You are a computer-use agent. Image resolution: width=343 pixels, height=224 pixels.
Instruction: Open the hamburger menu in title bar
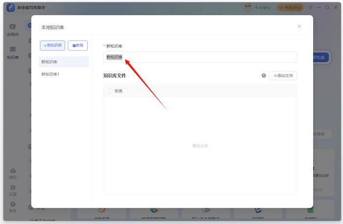[x=310, y=7]
